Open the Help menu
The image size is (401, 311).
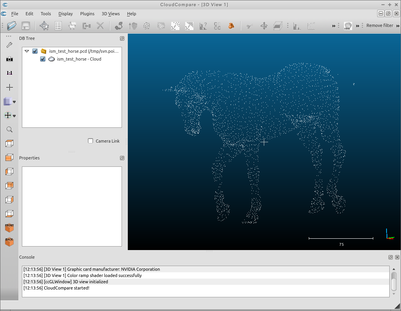[x=131, y=14]
